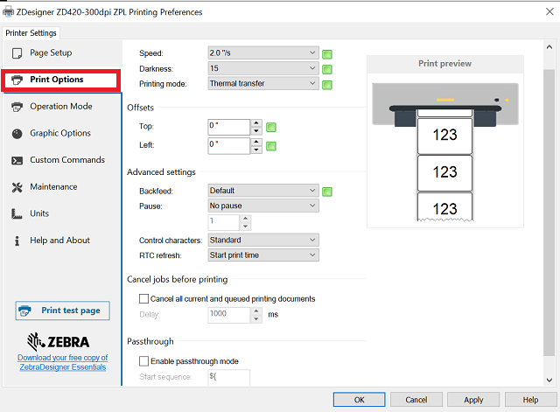The height and width of the screenshot is (412, 560).
Task: Click the Print test page button
Action: click(61, 311)
